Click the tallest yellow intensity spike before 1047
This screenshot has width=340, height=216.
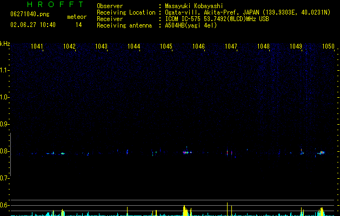pos(227,209)
